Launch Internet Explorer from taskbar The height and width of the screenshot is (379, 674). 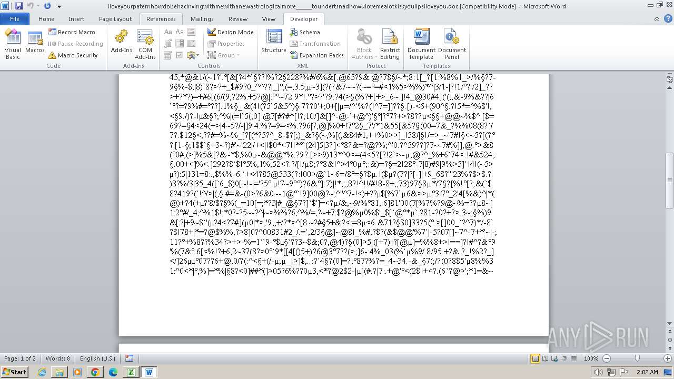(x=42, y=372)
